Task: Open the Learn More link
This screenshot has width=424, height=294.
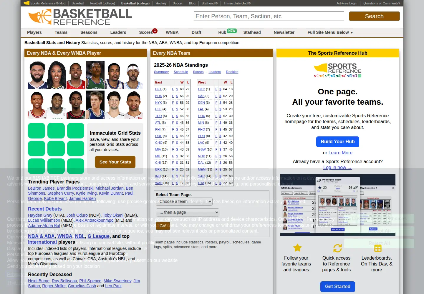Action: (x=340, y=153)
